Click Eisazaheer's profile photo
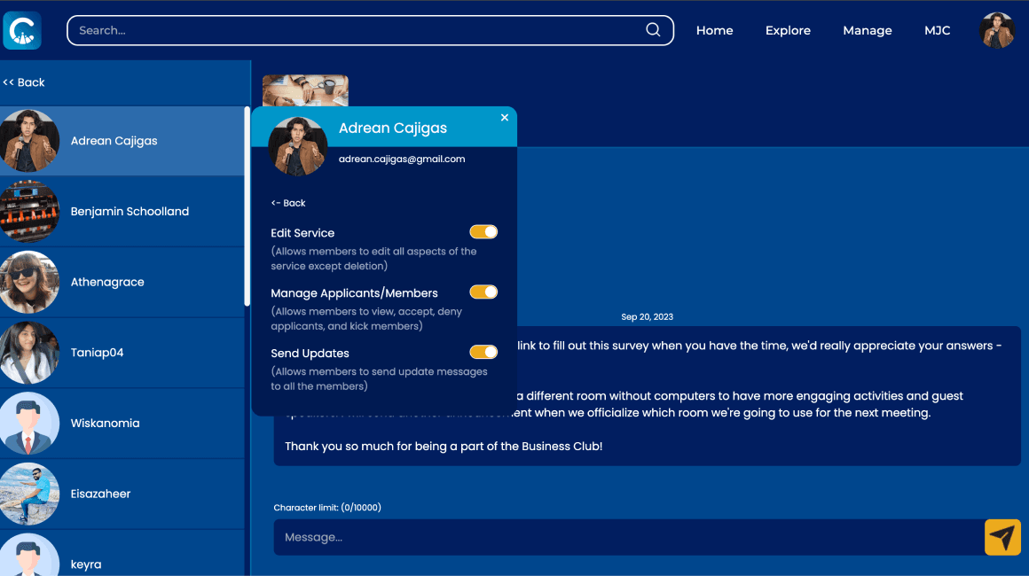This screenshot has height=576, width=1029. tap(29, 494)
